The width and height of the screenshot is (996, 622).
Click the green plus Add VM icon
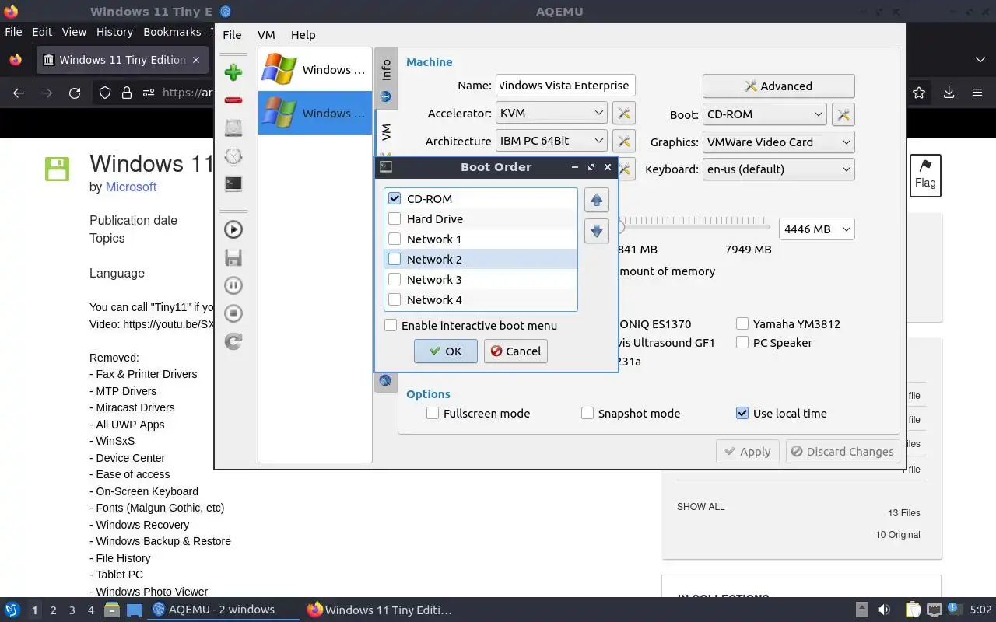point(233,72)
